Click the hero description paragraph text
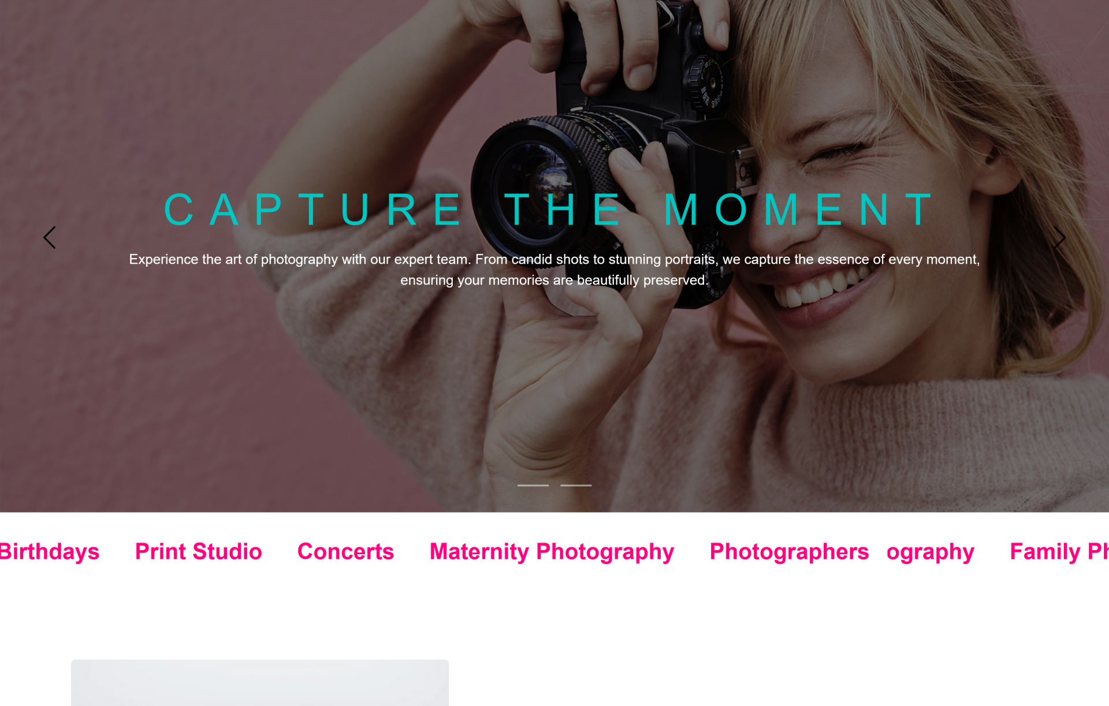The image size is (1109, 706). [554, 270]
